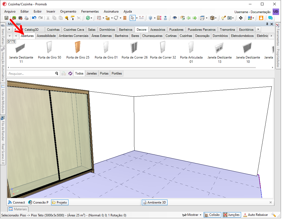Select the paint roller tool
Screen dimensions: 282x222
point(73,18)
